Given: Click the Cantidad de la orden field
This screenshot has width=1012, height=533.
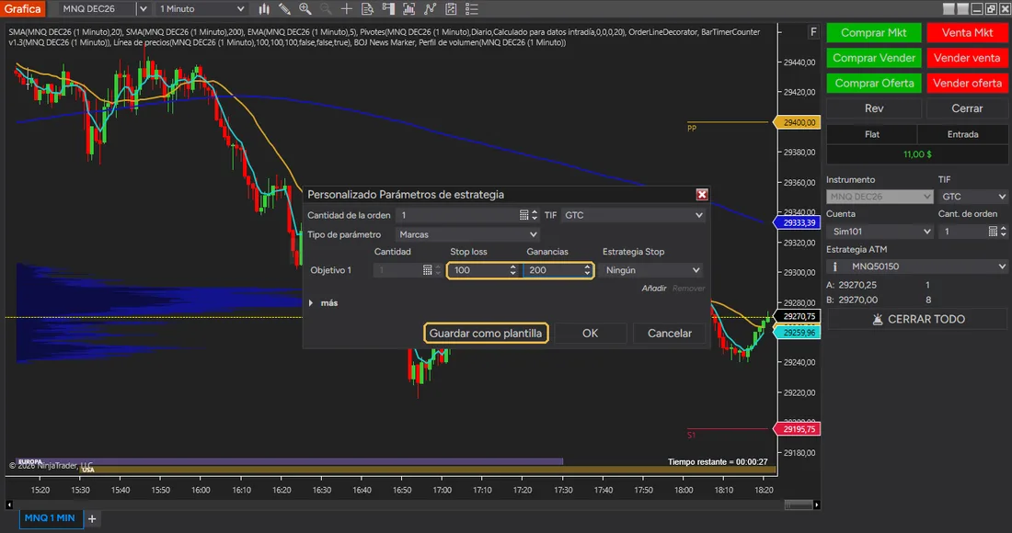Looking at the screenshot, I should coord(457,215).
